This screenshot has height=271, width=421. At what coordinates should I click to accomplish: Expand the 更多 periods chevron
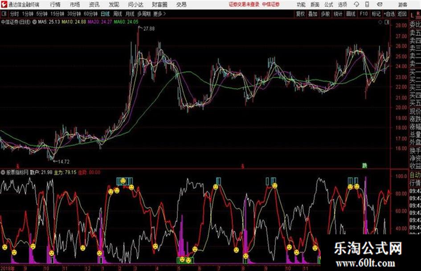pyautogui.click(x=164, y=14)
